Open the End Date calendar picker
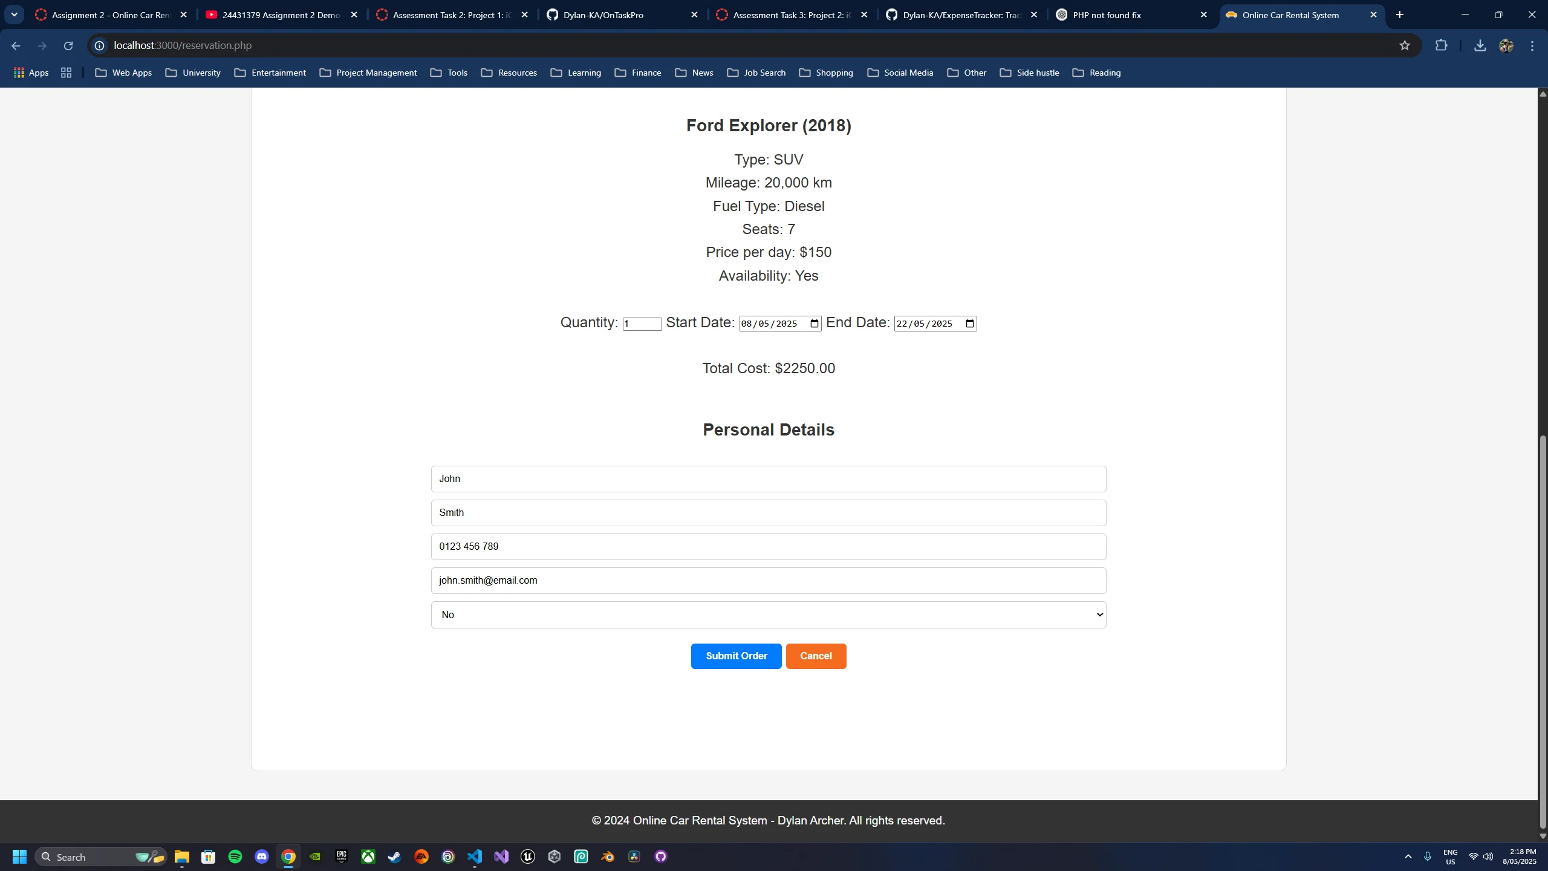1548x871 pixels. click(x=970, y=324)
